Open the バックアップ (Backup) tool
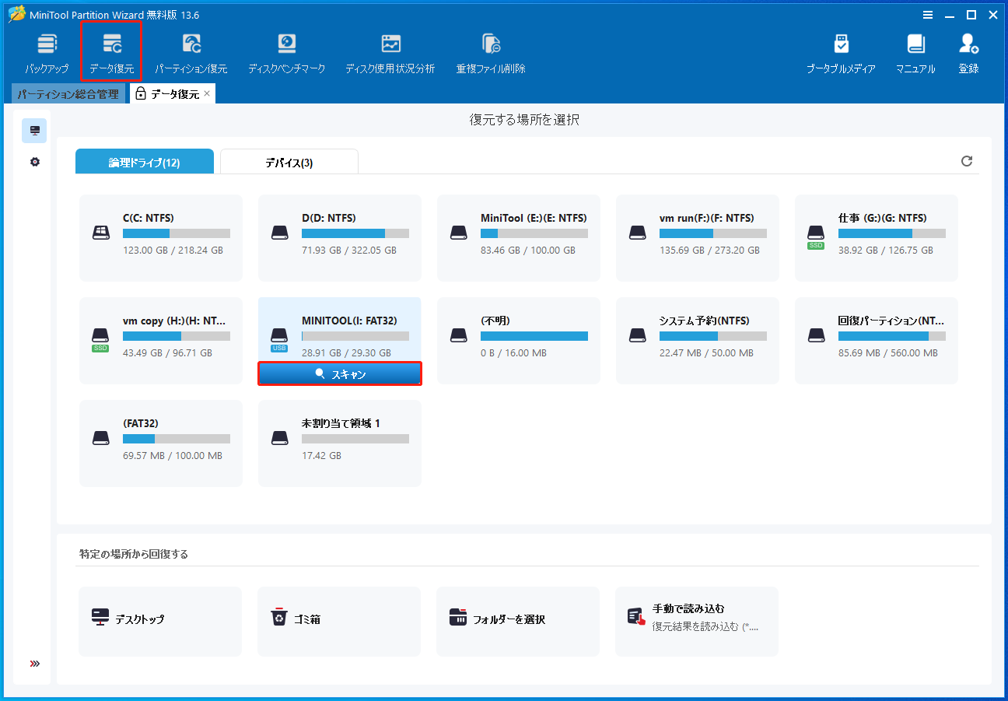Screen dimensions: 1008x701 [47, 53]
